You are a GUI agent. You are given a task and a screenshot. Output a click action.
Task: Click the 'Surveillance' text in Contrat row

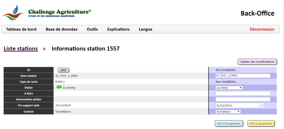pyautogui.click(x=63, y=112)
